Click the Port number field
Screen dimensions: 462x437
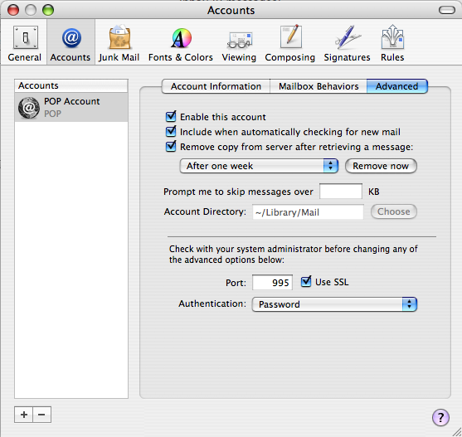click(272, 283)
